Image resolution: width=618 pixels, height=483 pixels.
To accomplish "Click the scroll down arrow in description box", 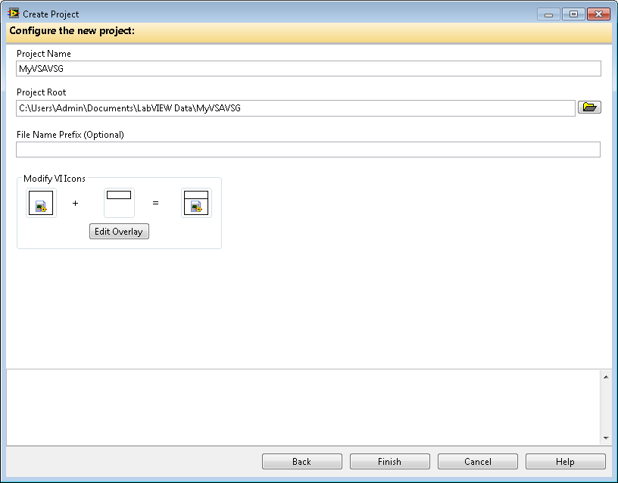I will click(x=605, y=438).
